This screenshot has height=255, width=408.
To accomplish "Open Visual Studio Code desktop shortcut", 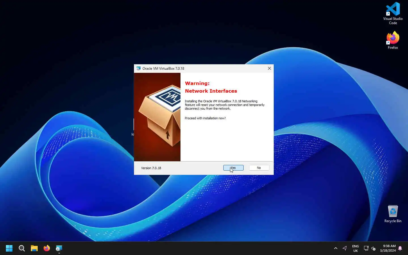I will tap(393, 13).
